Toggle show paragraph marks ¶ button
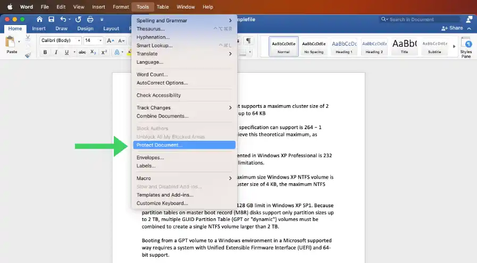Screen dimensions: 477x263 pyautogui.click(x=248, y=40)
